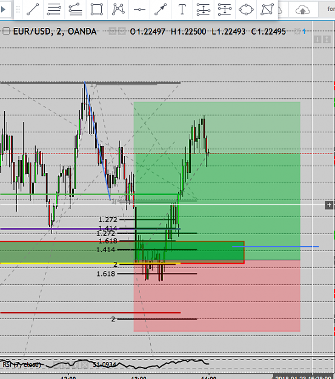Select the text annotation tool
Image resolution: width=335 pixels, height=379 pixels.
pyautogui.click(x=182, y=10)
